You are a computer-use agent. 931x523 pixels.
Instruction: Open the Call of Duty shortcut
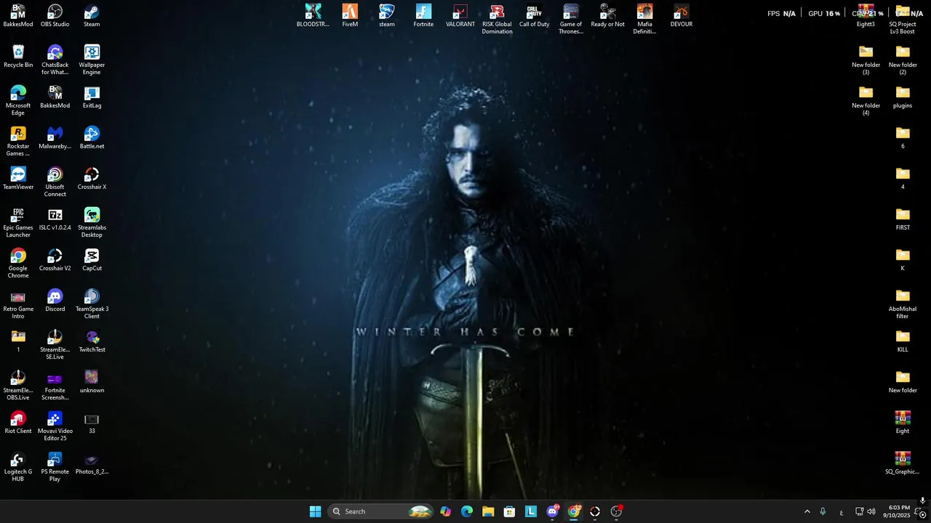534,16
